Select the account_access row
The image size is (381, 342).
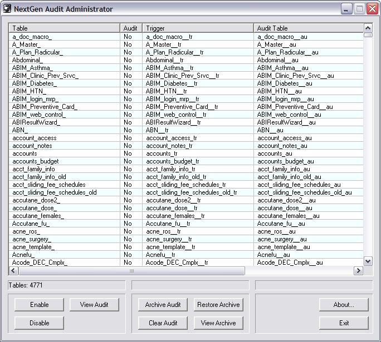click(186, 138)
